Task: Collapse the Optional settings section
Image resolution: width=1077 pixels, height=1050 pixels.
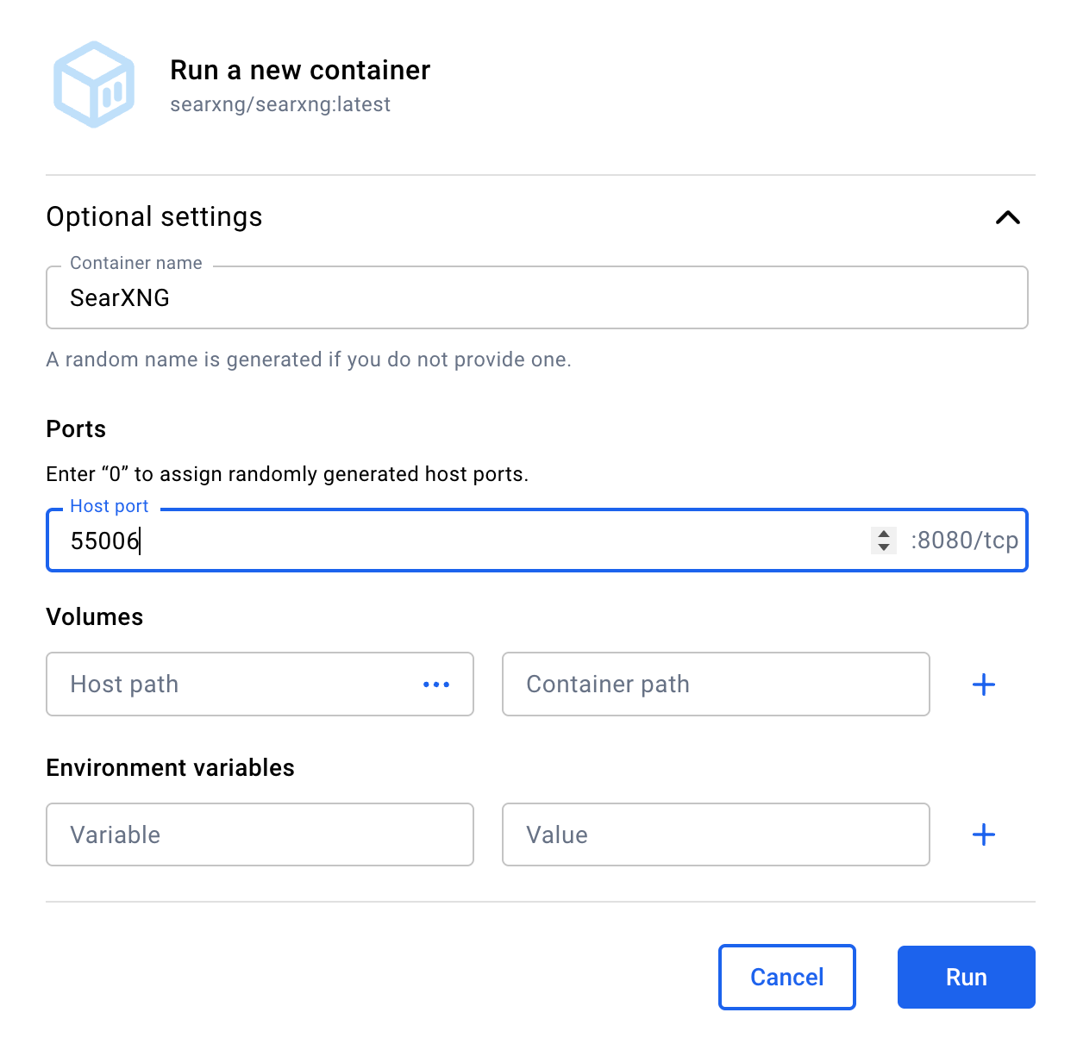Action: tap(1007, 217)
